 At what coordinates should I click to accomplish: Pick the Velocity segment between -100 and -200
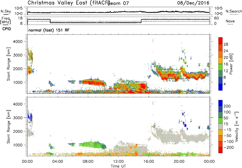point(221,144)
